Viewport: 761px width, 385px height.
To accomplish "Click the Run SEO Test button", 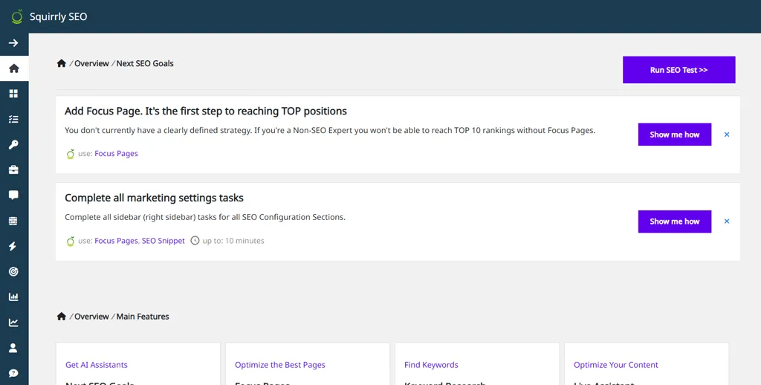I will pyautogui.click(x=679, y=70).
